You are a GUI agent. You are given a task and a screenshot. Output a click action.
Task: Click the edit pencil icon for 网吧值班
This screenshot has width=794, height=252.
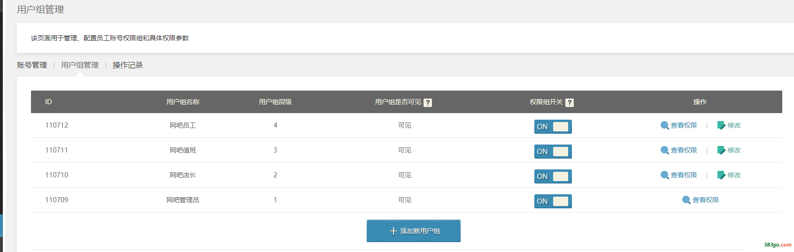click(721, 150)
